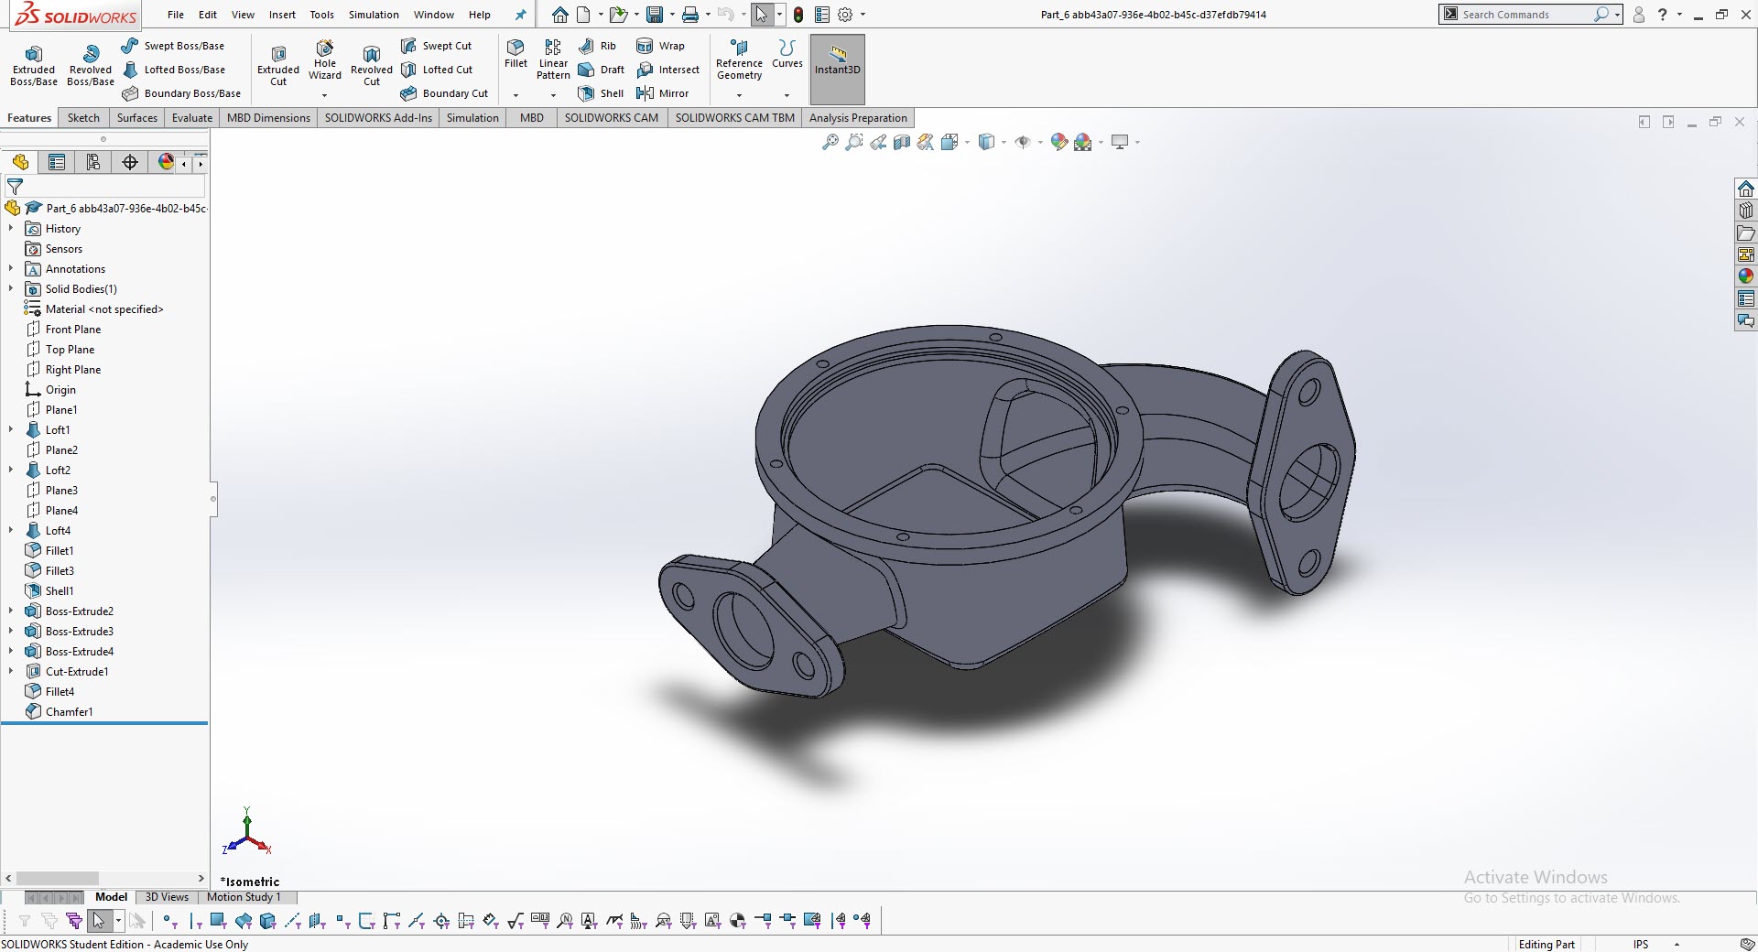Open the ConfigurationManager tab icon

pyautogui.click(x=93, y=162)
